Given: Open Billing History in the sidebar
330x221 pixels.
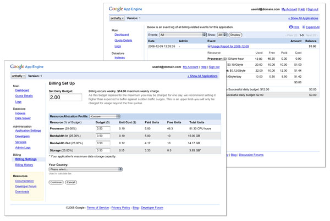Looking at the screenshot, I should click(24, 165).
